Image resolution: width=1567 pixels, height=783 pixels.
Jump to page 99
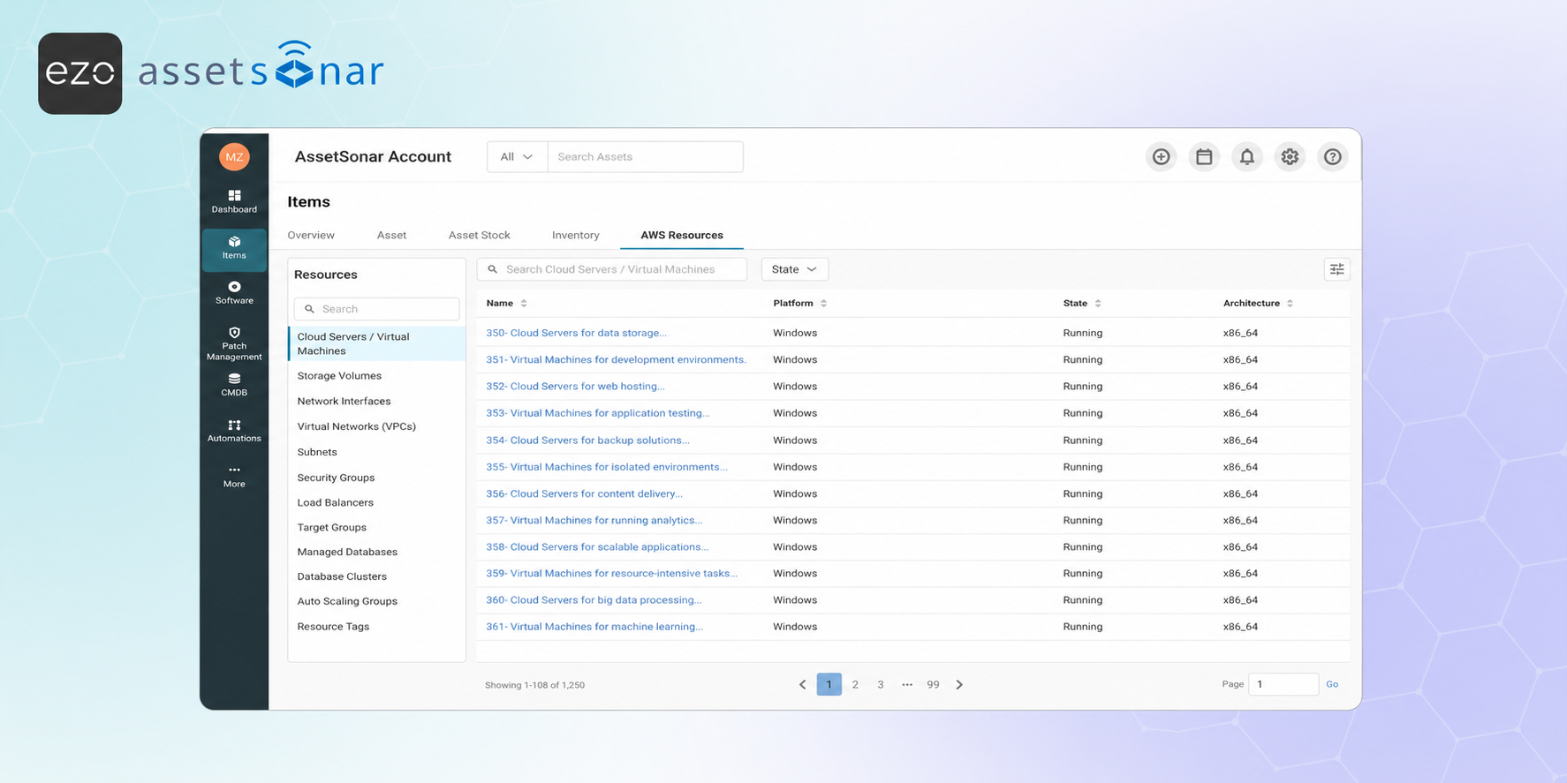click(x=933, y=684)
